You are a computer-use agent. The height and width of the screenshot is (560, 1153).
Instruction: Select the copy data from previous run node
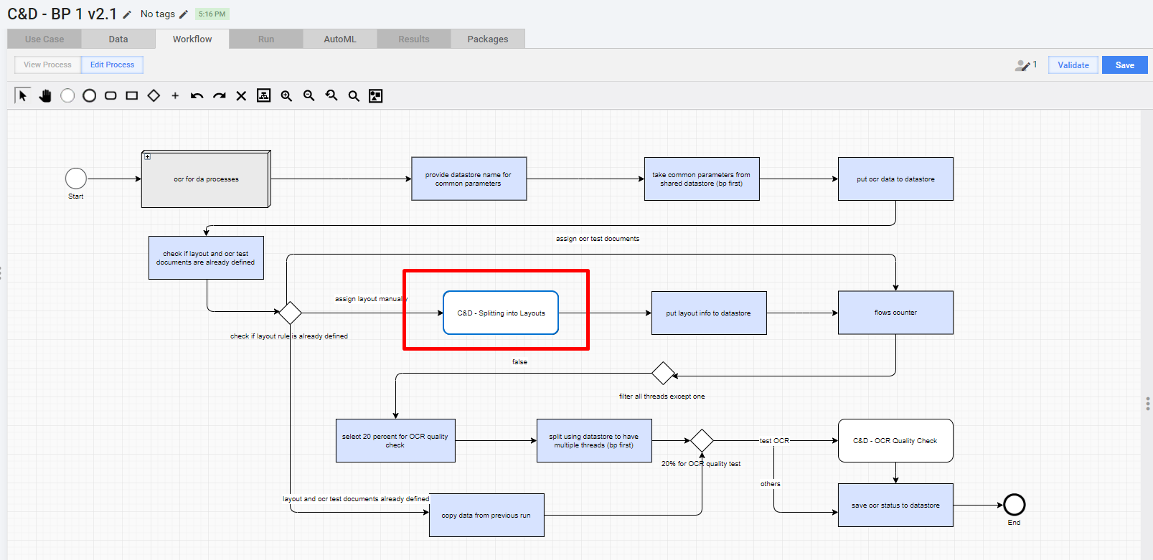pyautogui.click(x=486, y=515)
